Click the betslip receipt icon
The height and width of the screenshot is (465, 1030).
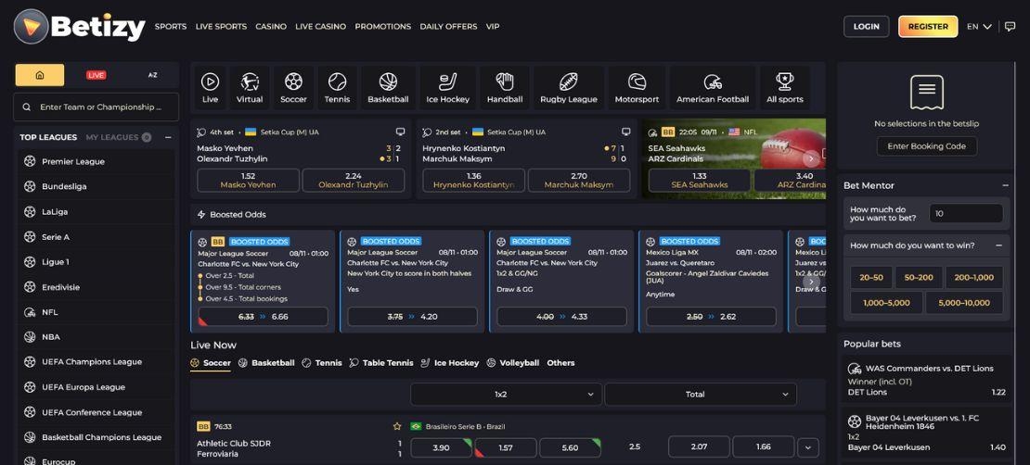coord(926,93)
